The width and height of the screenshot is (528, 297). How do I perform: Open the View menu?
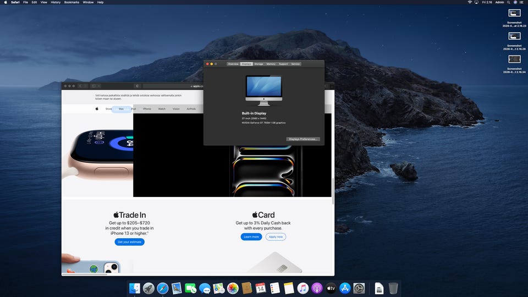[44, 2]
